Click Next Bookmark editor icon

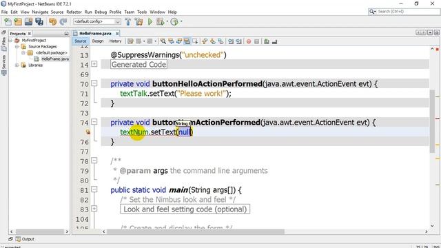[x=213, y=41]
